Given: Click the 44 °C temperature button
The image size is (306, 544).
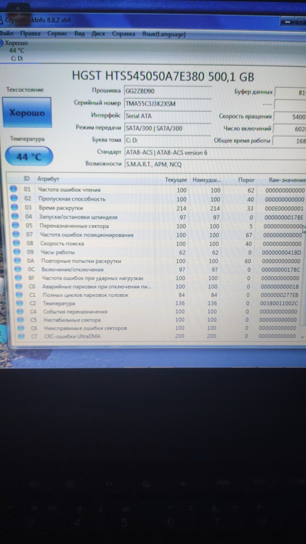Looking at the screenshot, I should click(29, 157).
